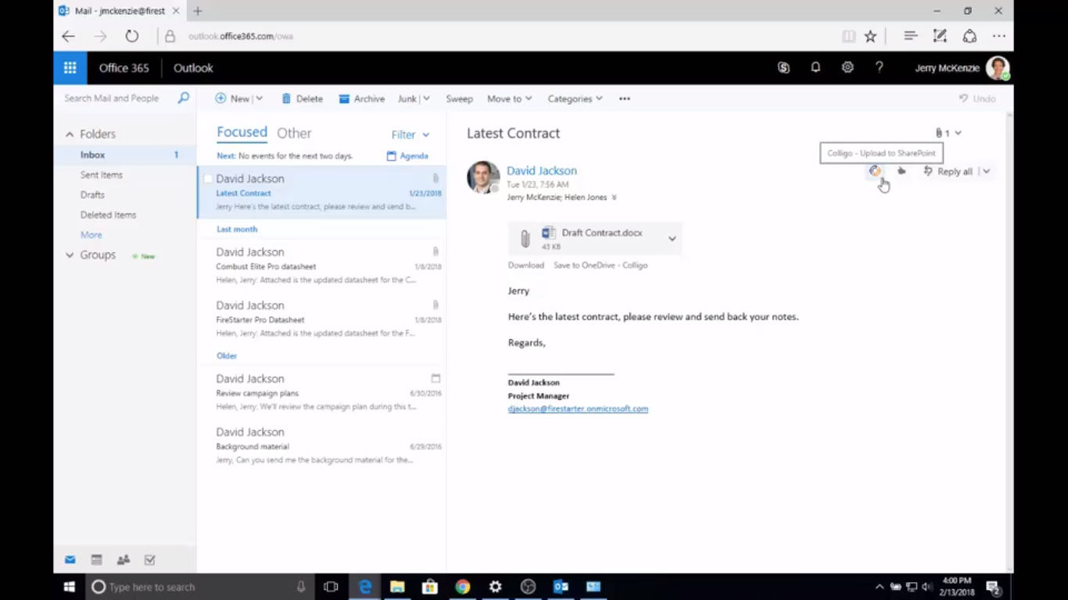This screenshot has height=600, width=1068.
Task: Open FireStarter Pro Datasheet message
Action: [x=321, y=319]
